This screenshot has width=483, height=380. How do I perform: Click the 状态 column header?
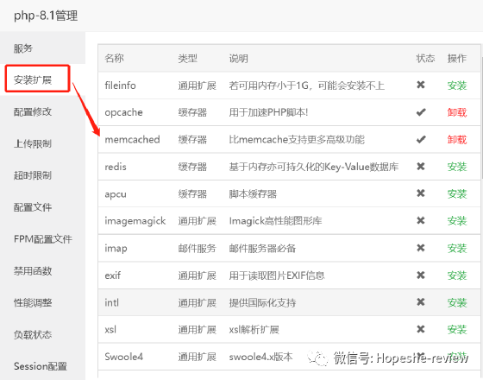[425, 58]
